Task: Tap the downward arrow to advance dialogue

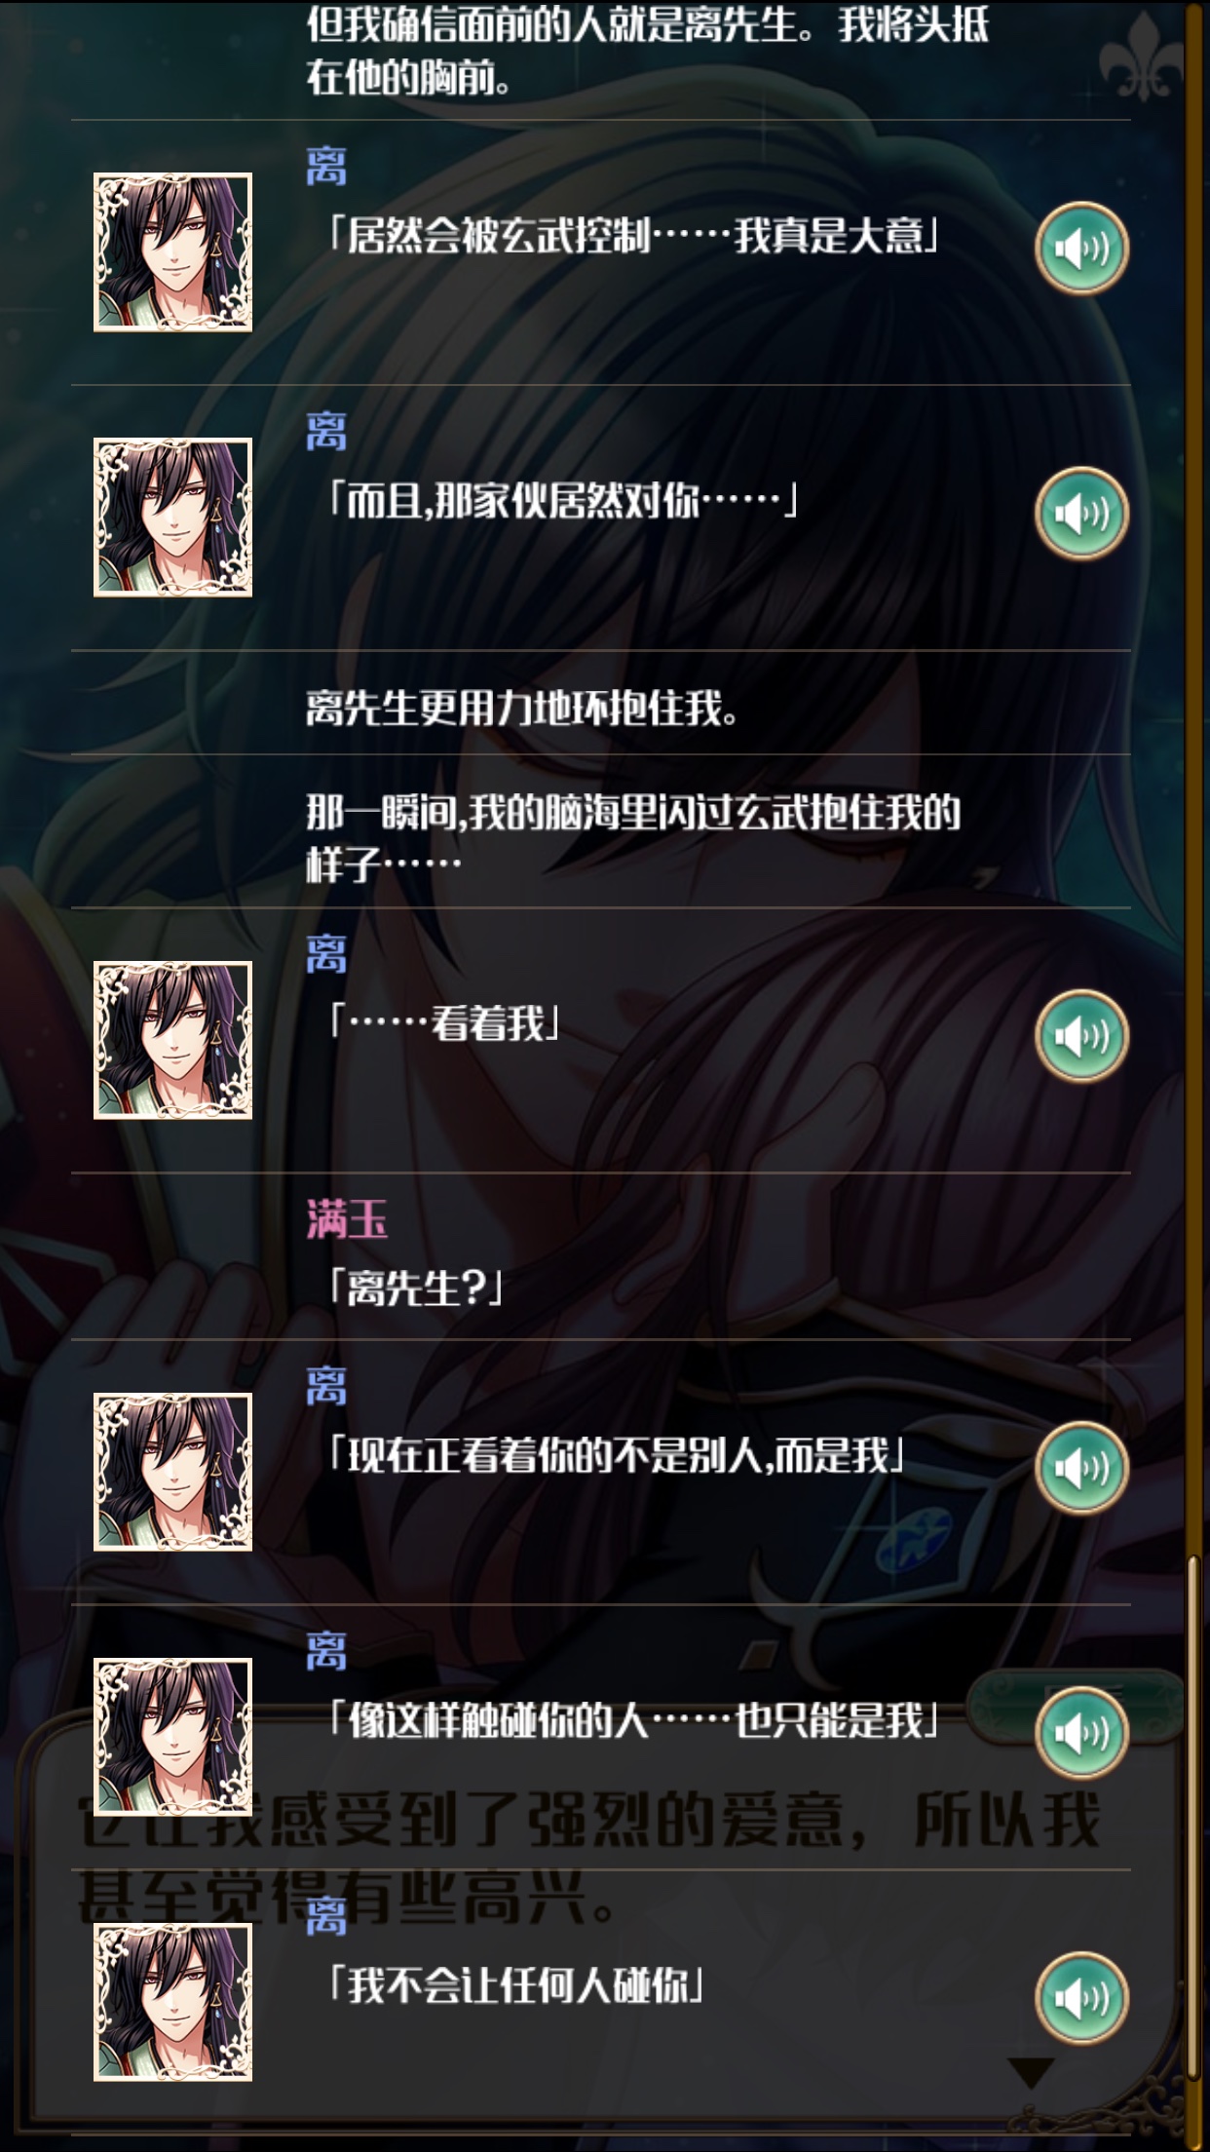Action: (1032, 2071)
